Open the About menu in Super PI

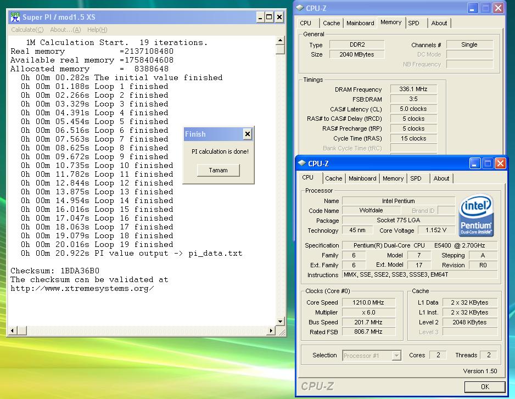[x=65, y=30]
